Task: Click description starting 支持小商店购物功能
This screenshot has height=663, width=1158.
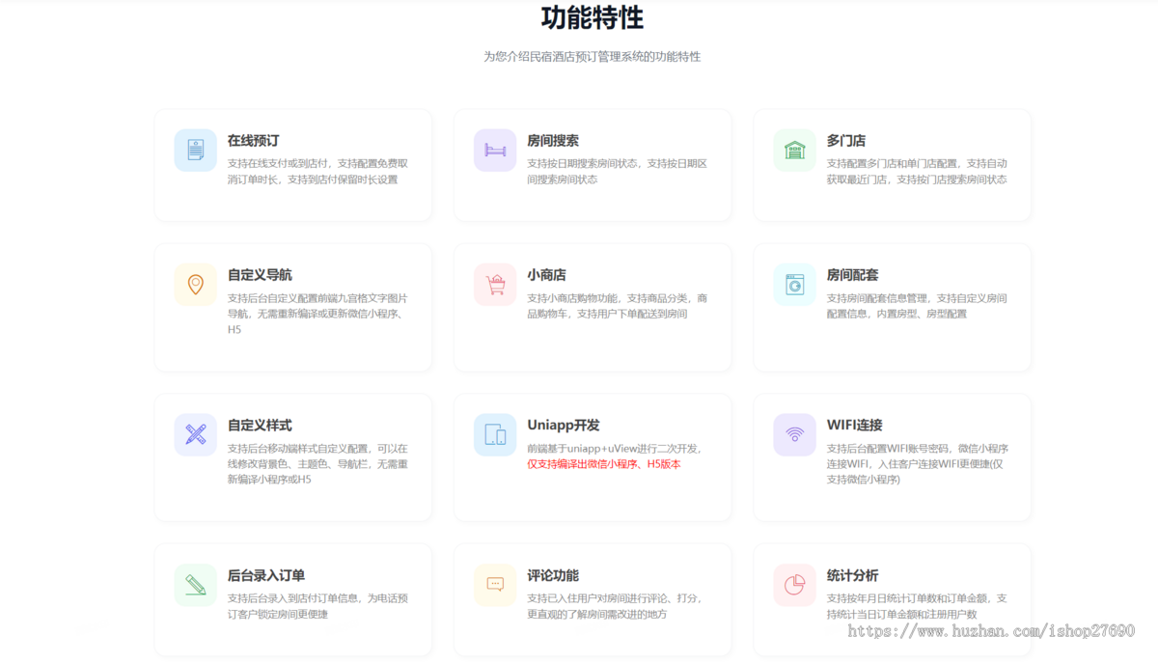Action: (x=618, y=306)
